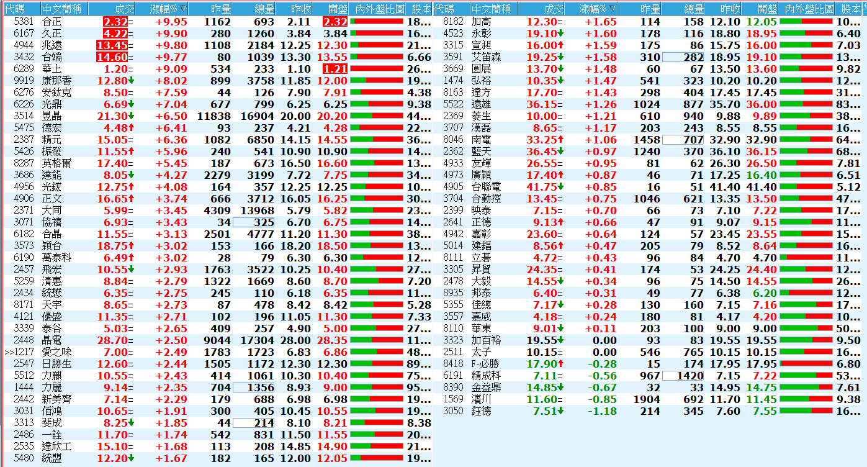Click the highlighted 總量 cell 1420 for 精成科
867x467 pixels.
coord(684,376)
